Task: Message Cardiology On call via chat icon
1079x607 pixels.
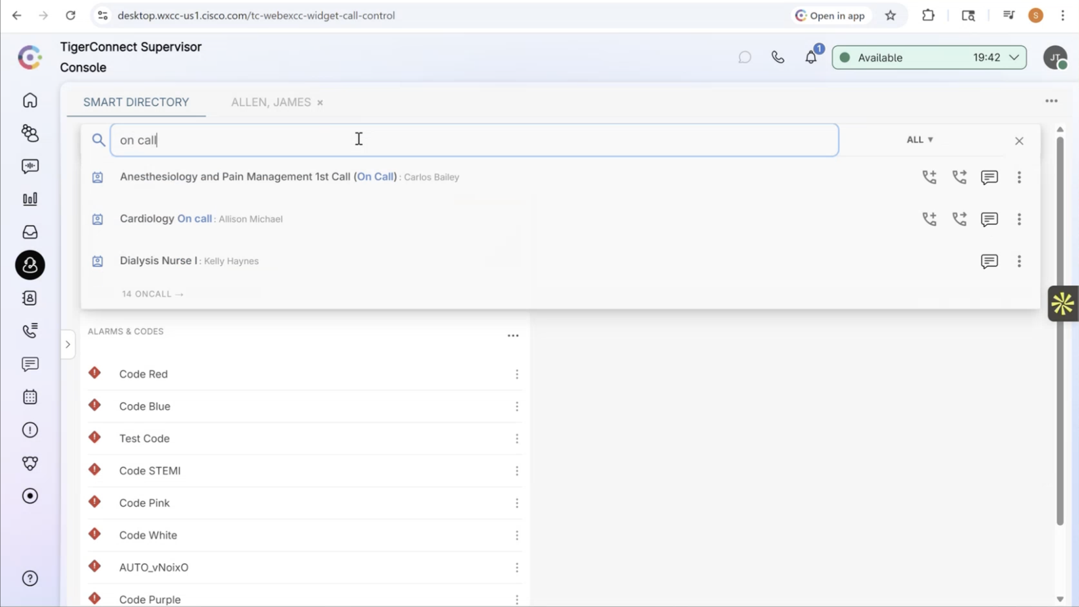Action: coord(989,219)
